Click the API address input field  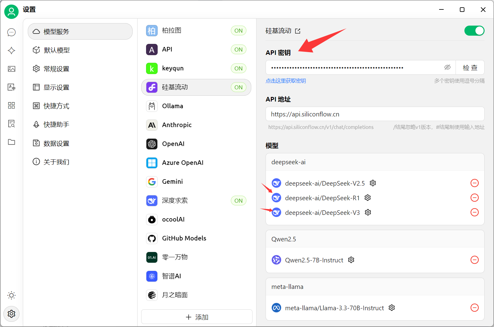pos(375,114)
